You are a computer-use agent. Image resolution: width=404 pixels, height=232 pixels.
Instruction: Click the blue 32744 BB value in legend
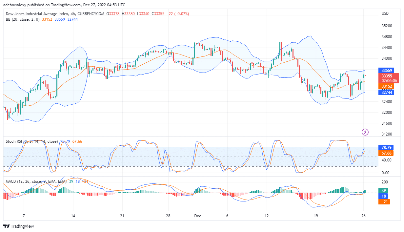(72, 19)
